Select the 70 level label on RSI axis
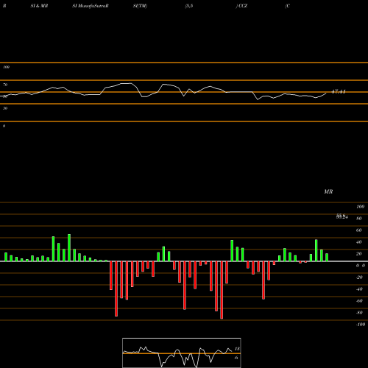Viewport: 368px width, 368px height. tap(5, 85)
